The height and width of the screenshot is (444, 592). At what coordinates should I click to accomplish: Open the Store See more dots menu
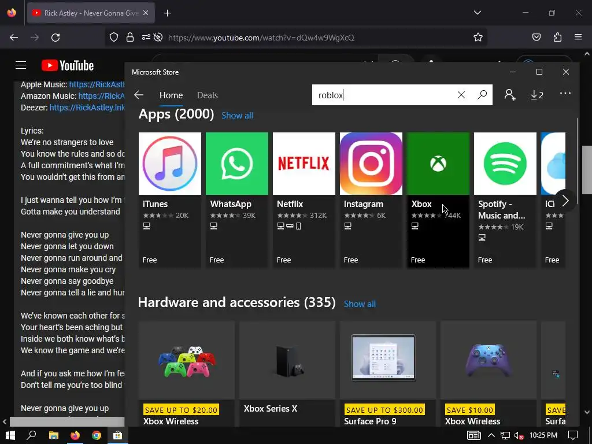pos(565,93)
